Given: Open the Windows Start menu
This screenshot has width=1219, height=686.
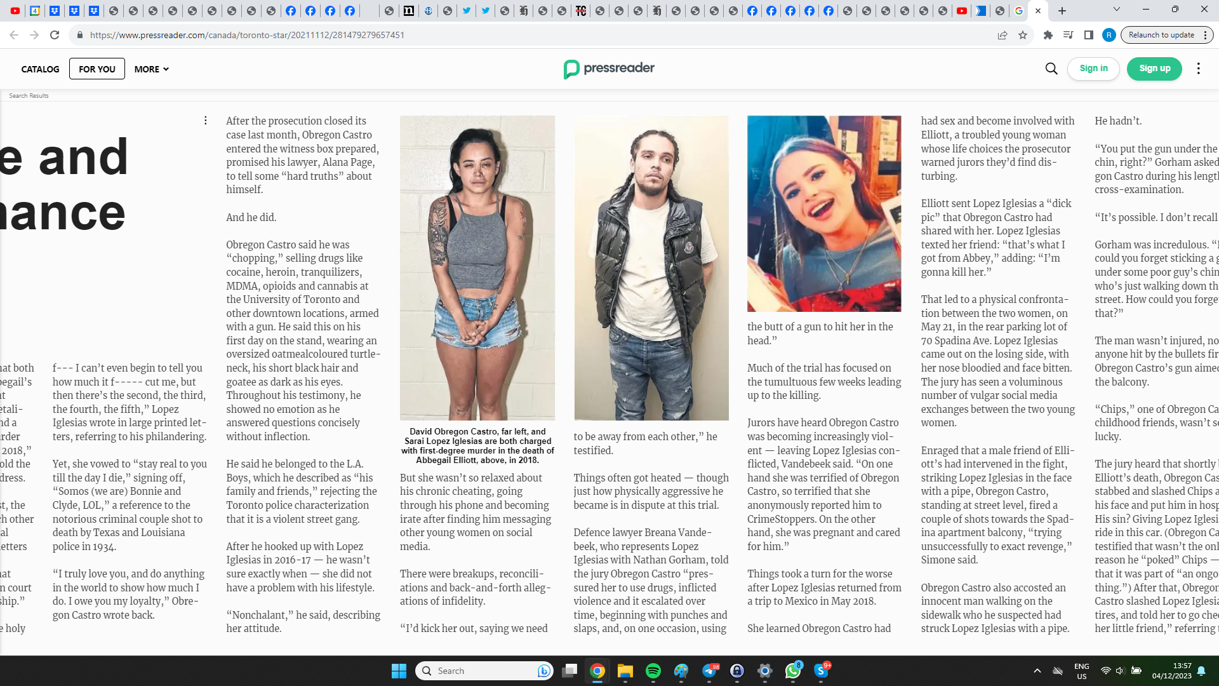Looking at the screenshot, I should pos(399,671).
